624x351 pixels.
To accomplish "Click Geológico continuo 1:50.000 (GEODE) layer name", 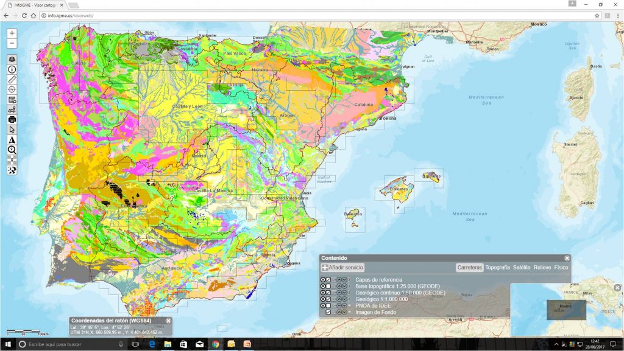I will [400, 293].
